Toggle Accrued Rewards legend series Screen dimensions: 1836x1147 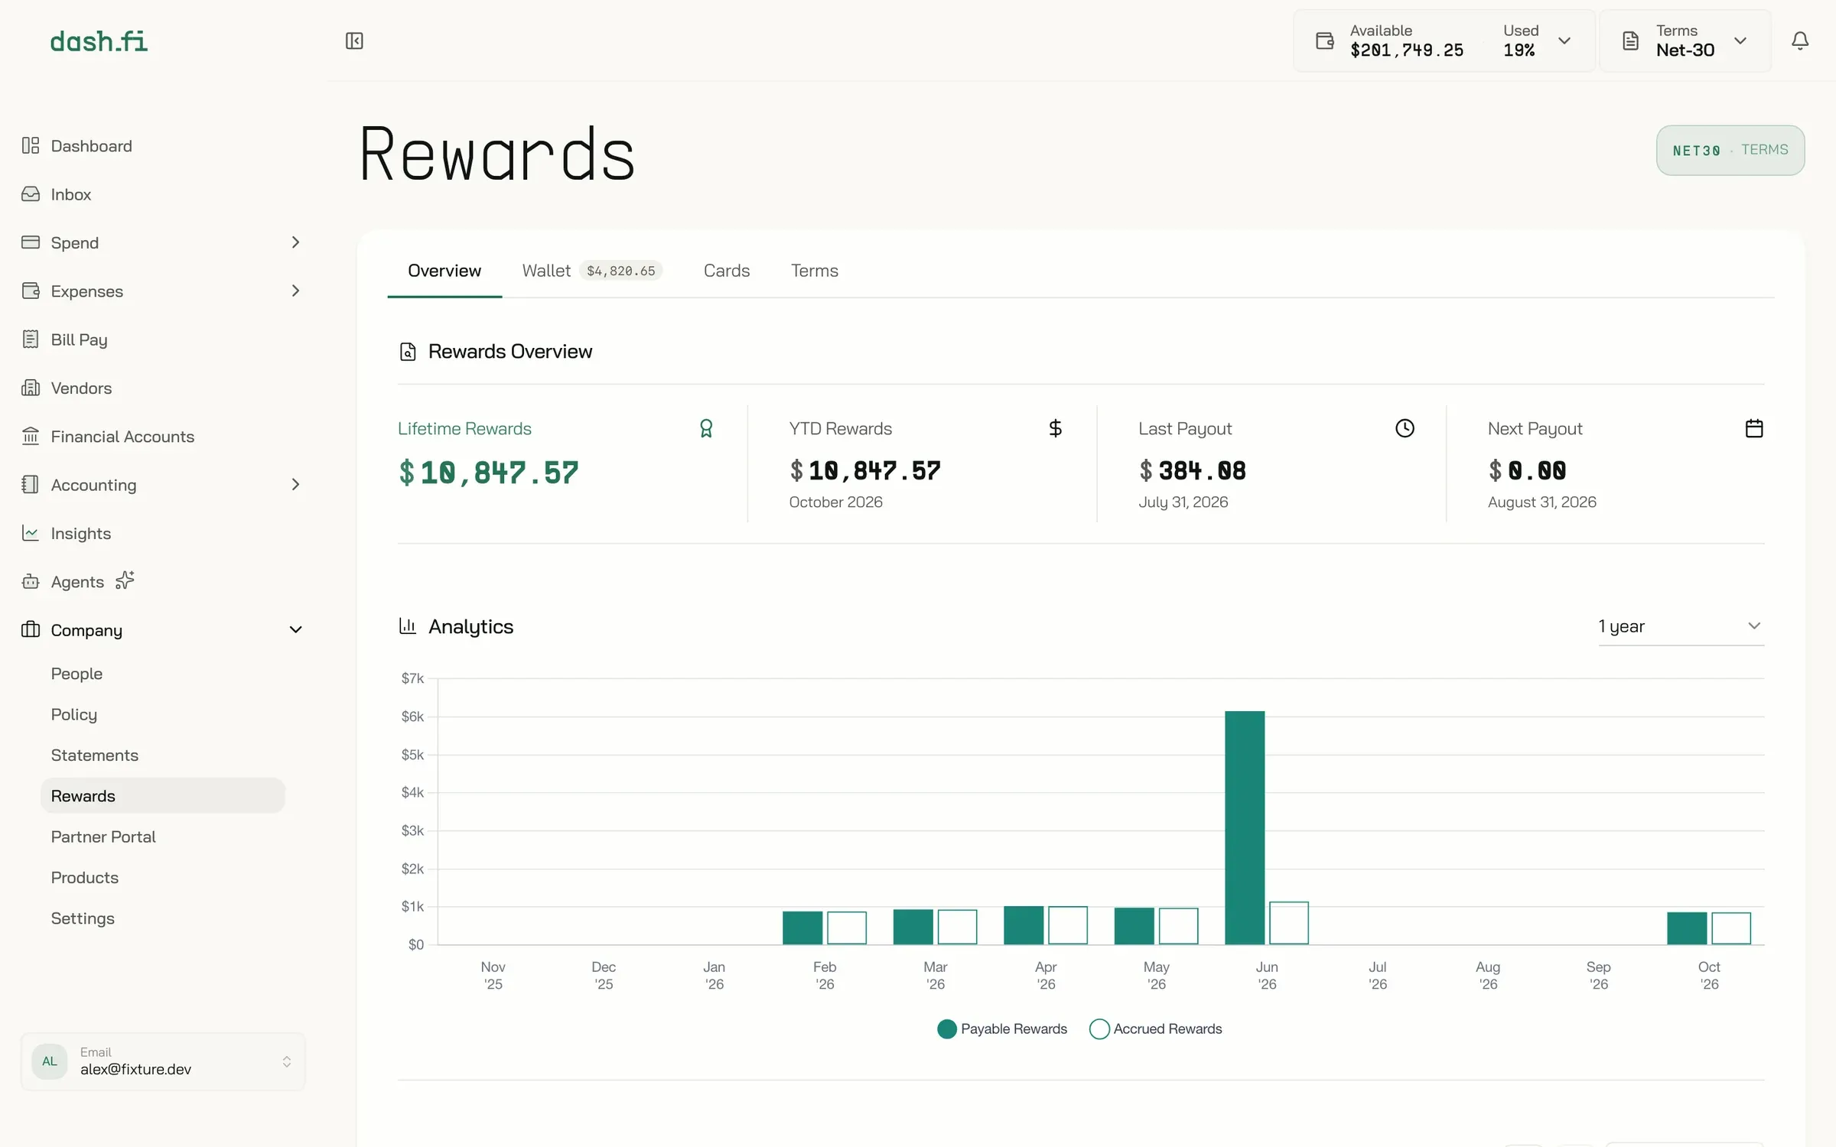pos(1156,1029)
